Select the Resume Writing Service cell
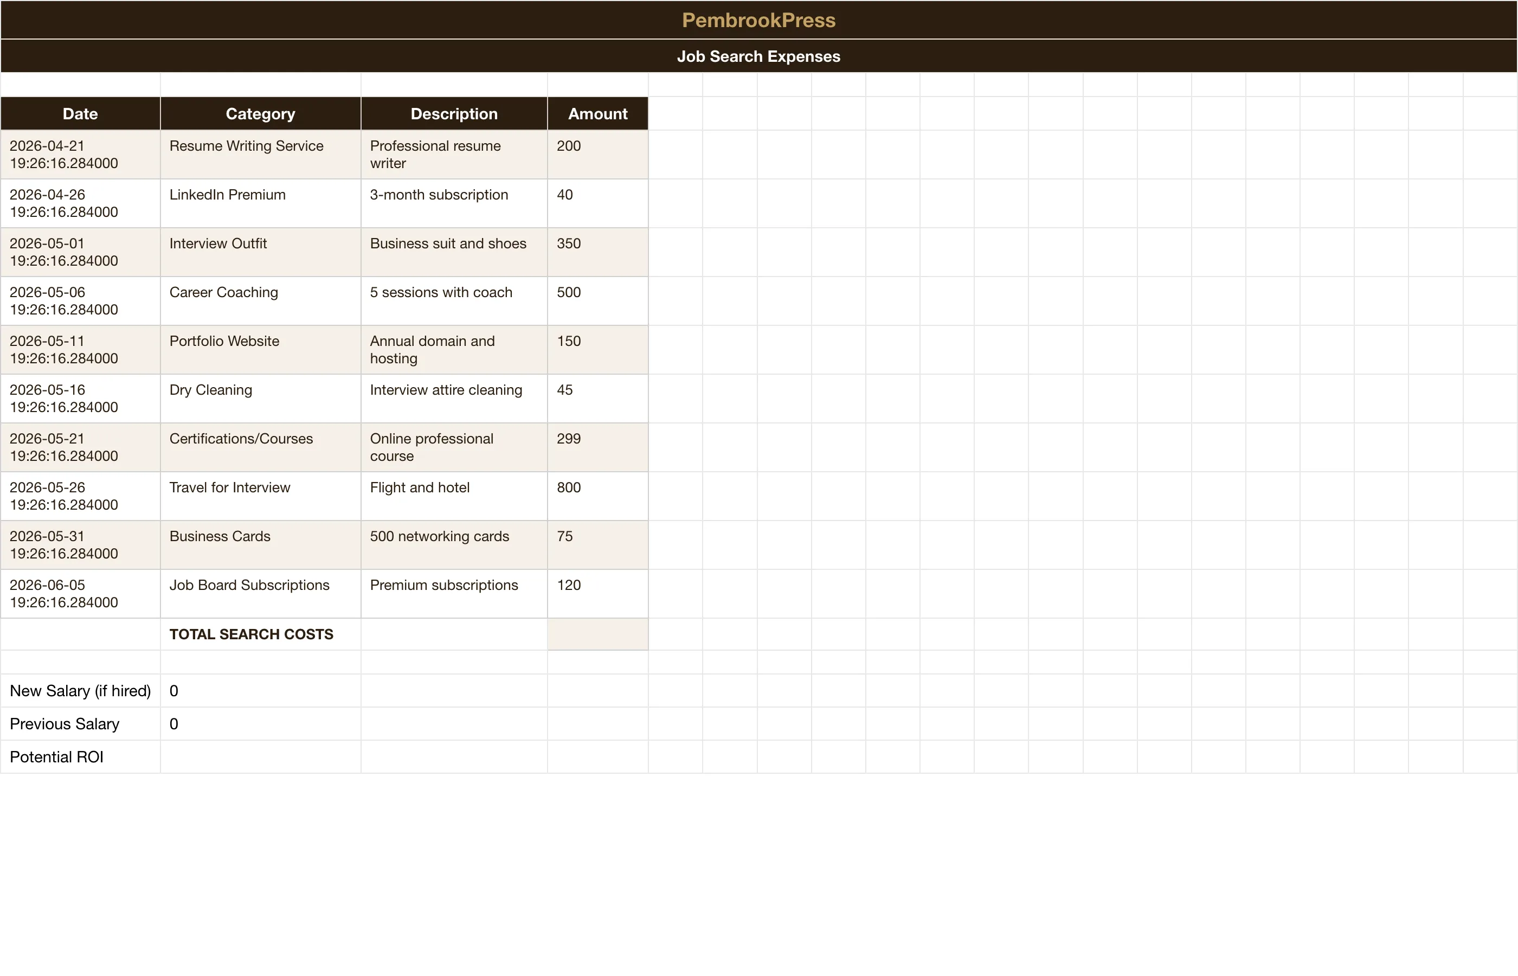The height and width of the screenshot is (976, 1518). coord(260,155)
